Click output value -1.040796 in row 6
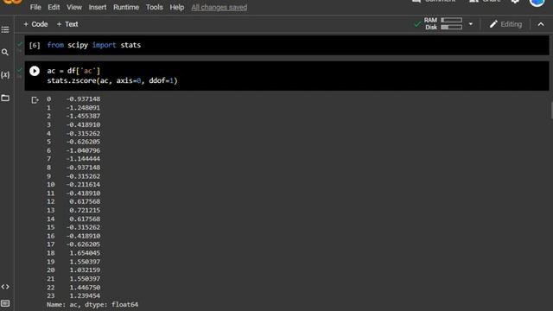 tap(83, 150)
